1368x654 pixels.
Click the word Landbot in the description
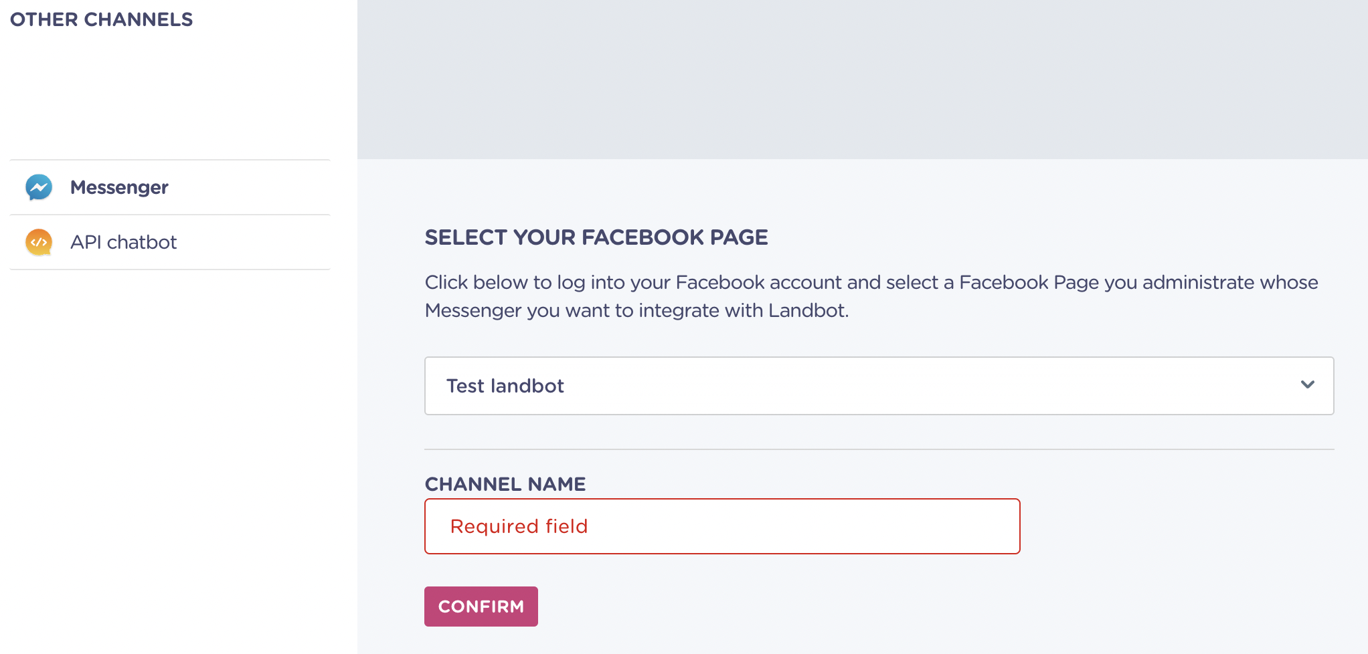pos(807,310)
